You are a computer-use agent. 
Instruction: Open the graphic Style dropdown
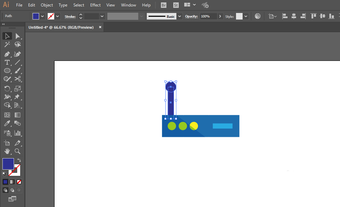click(246, 16)
